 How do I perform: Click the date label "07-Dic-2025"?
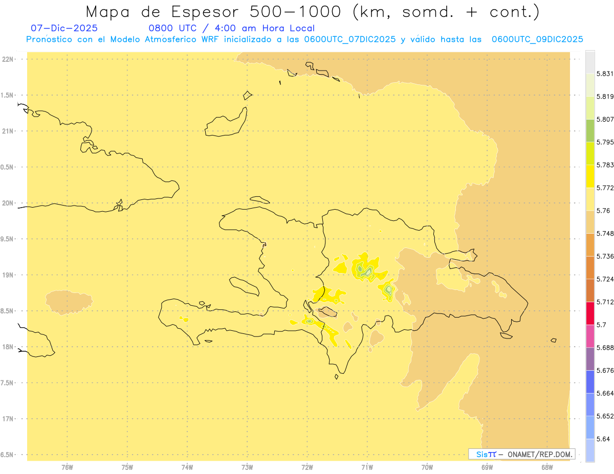[64, 28]
